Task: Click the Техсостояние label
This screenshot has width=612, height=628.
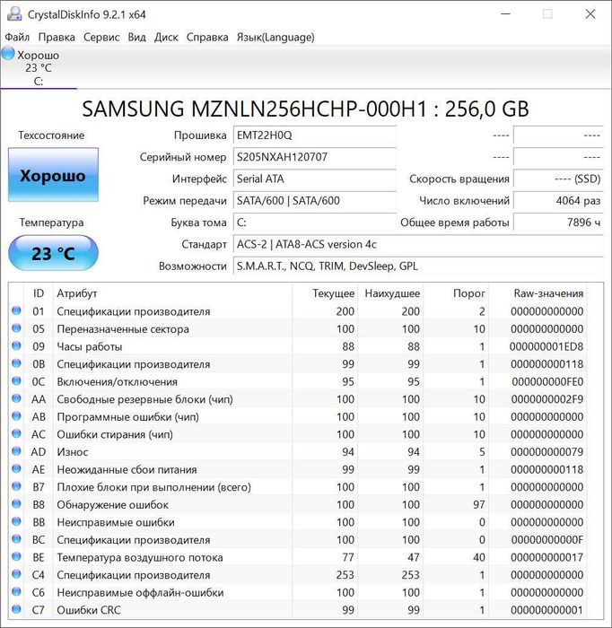Action: tap(51, 135)
